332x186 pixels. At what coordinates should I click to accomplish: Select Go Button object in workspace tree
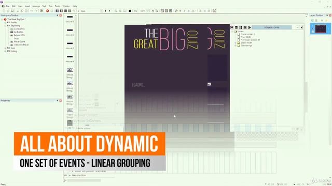pos(19,32)
